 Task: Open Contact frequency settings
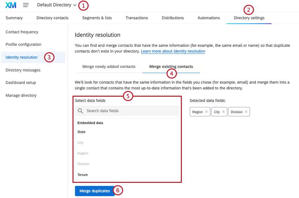pyautogui.click(x=22, y=32)
